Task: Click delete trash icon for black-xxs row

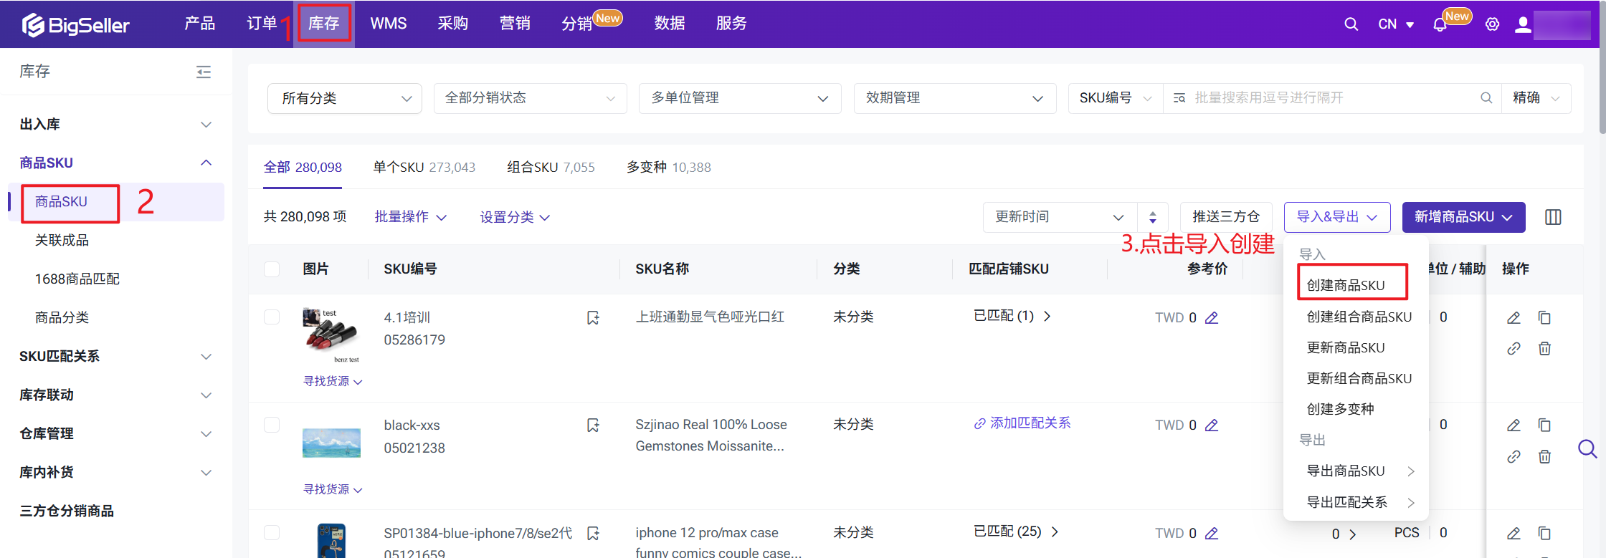Action: tap(1544, 456)
